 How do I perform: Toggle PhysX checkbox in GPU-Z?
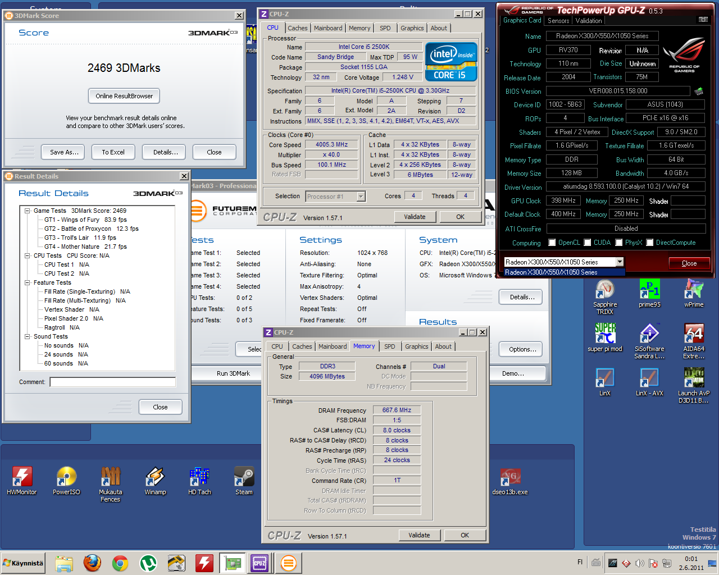(x=619, y=243)
